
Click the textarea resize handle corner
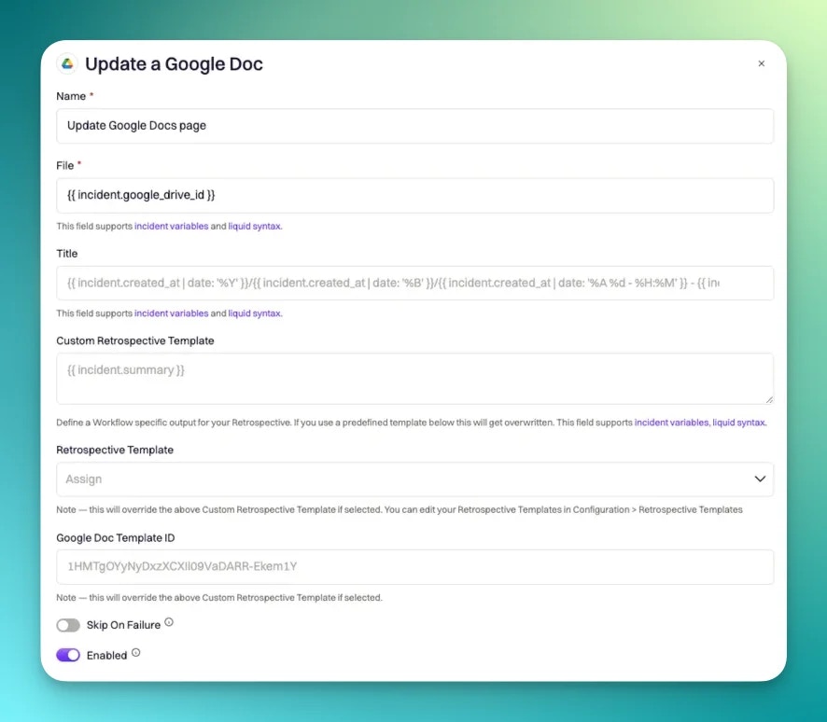click(x=769, y=400)
